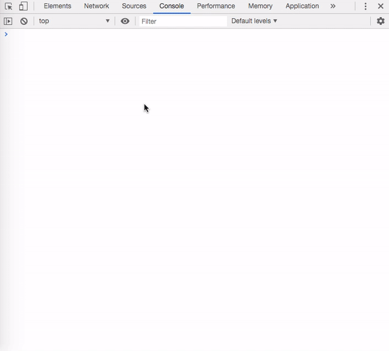389x351 pixels.
Task: Open the Performance tab
Action: [x=216, y=6]
